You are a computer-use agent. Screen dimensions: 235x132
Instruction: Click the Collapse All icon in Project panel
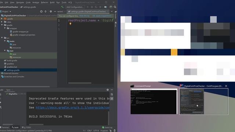point(46,11)
